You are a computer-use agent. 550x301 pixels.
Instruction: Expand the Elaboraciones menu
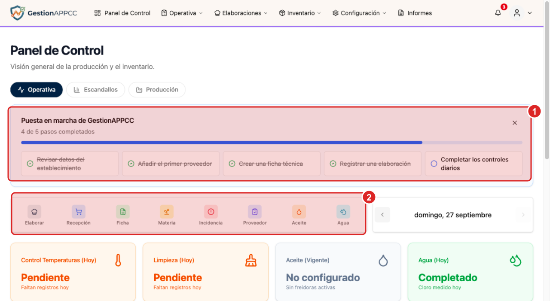[241, 13]
